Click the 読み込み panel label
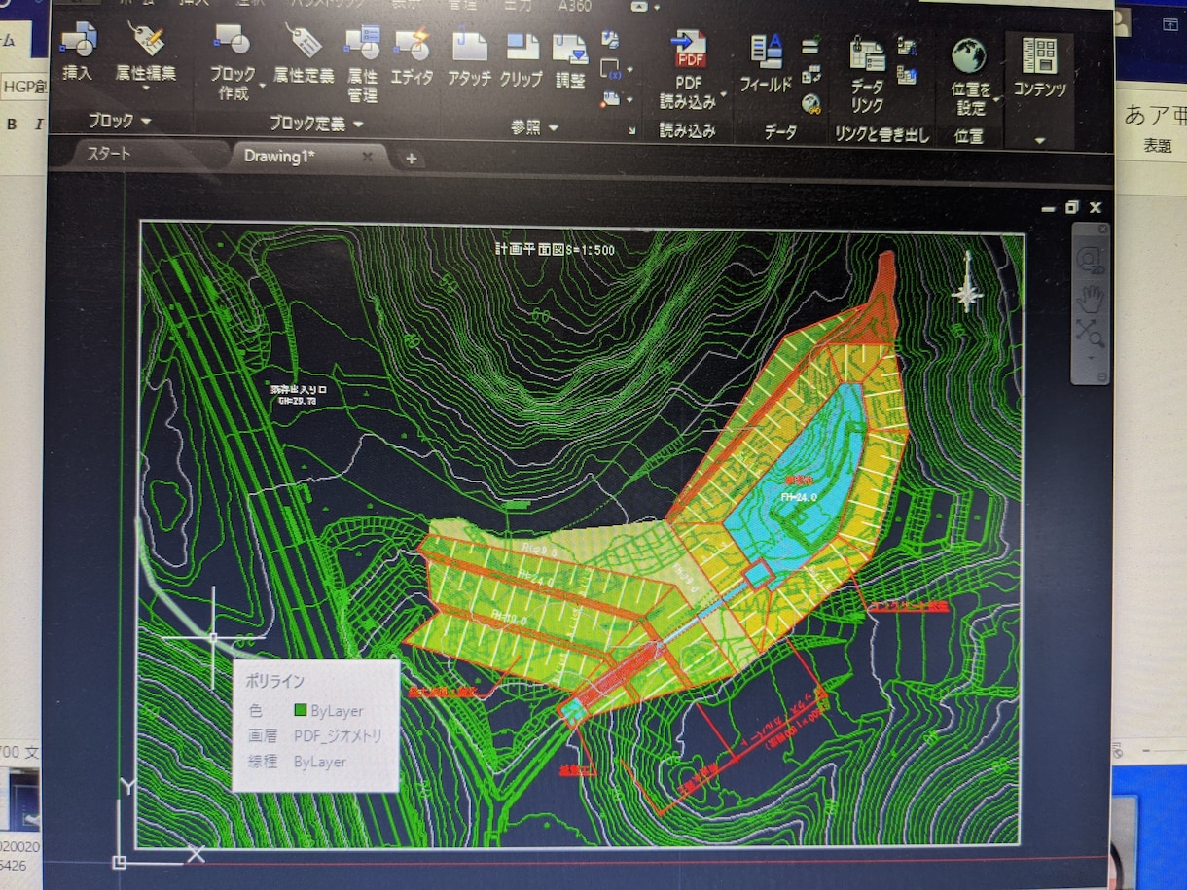Screen dimensions: 1187x890 [688, 129]
